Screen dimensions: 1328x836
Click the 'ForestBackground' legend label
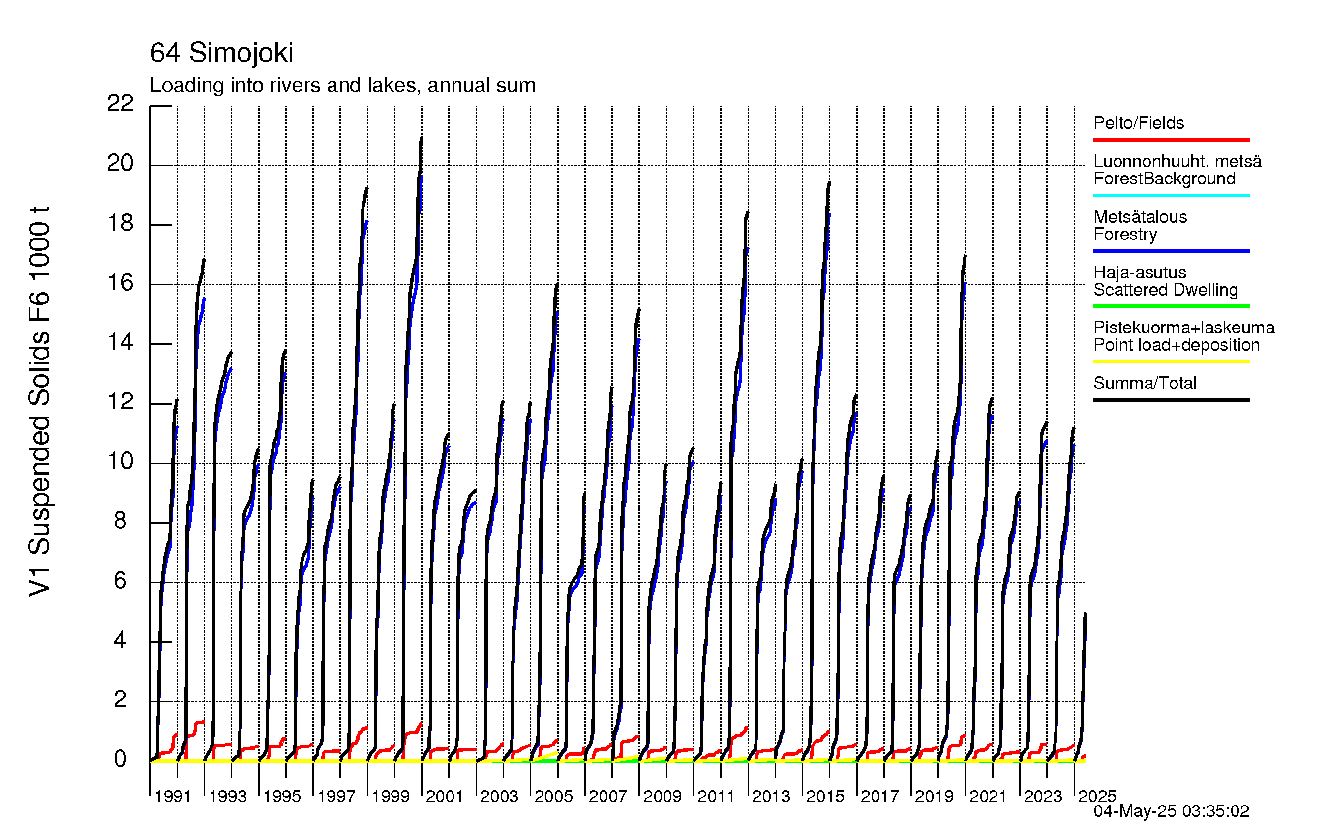pos(1164,179)
